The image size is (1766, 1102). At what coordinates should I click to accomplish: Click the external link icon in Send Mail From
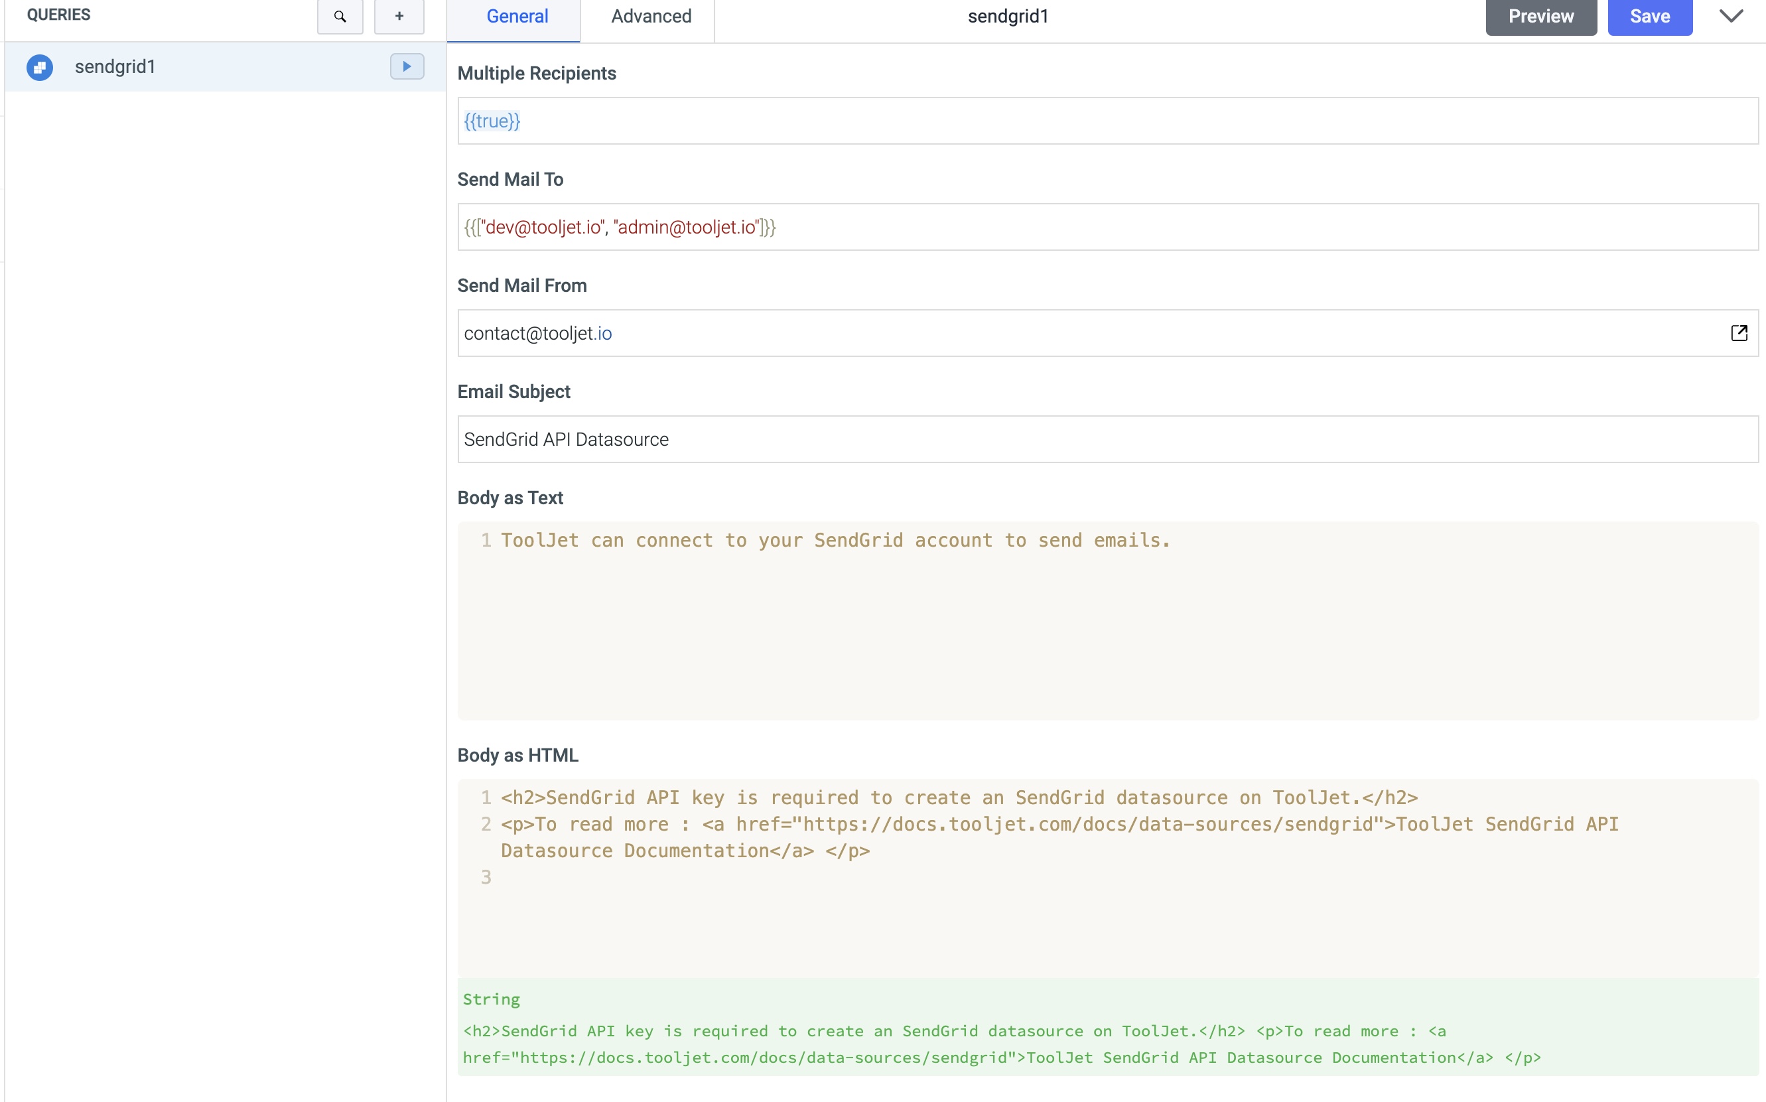(1737, 332)
